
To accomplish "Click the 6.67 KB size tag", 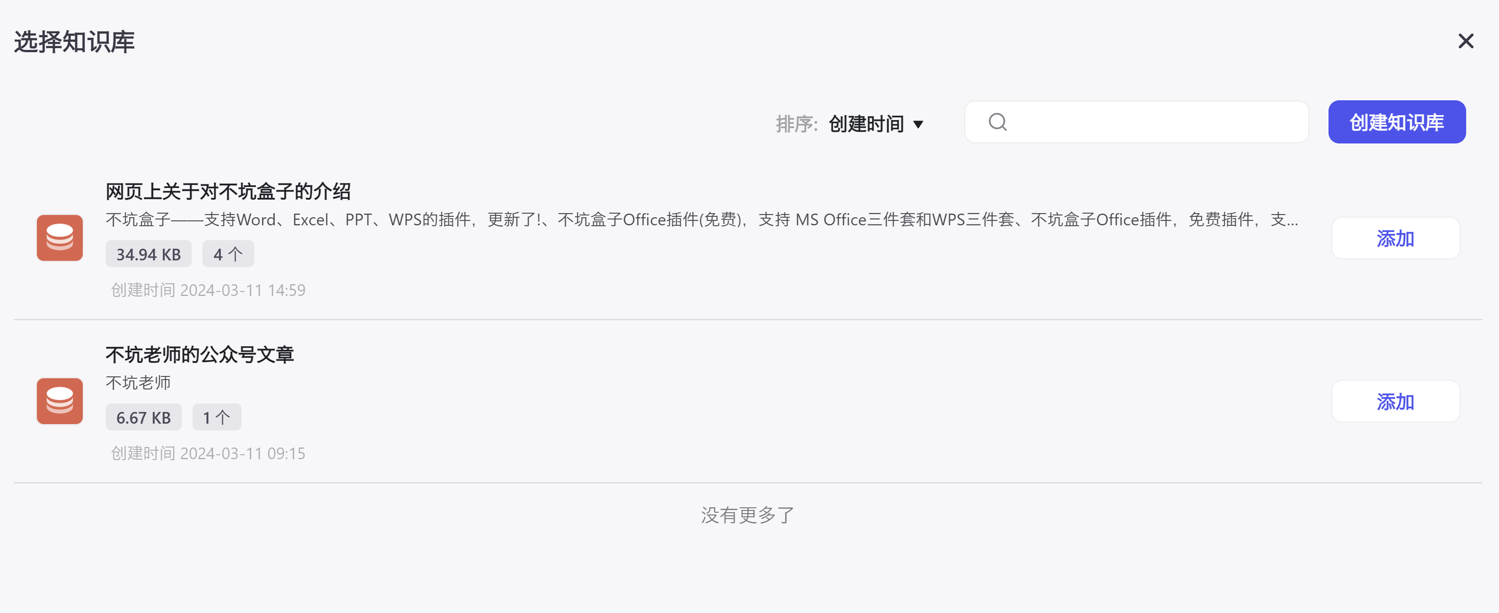I will point(143,417).
